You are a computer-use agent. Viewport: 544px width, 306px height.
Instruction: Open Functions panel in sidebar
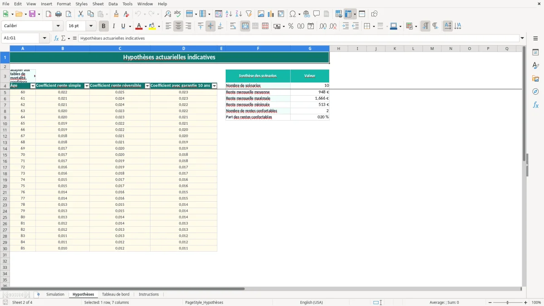(535, 105)
